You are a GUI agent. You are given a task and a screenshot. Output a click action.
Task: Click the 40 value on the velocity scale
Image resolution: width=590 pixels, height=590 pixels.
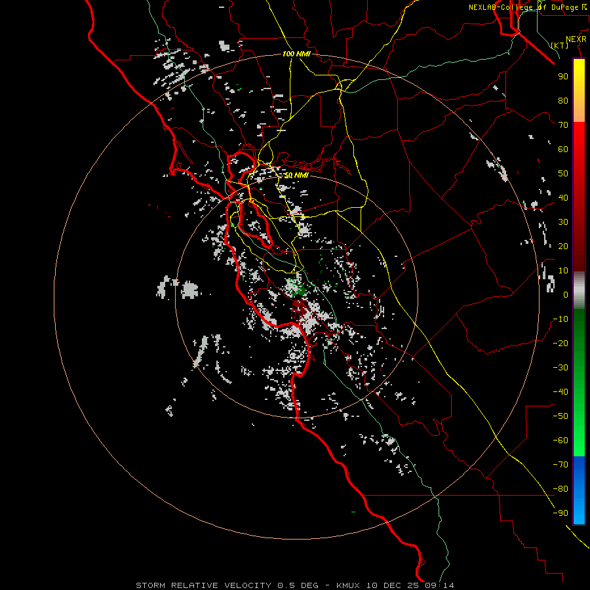pos(563,197)
